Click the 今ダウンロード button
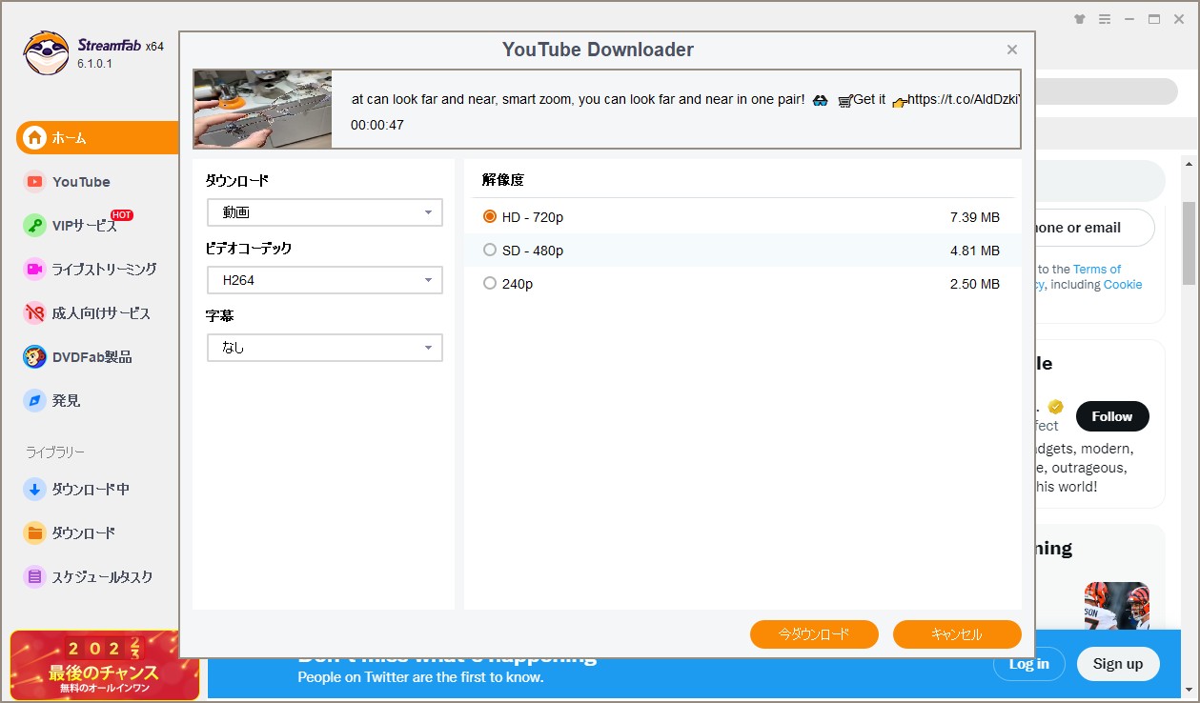The height and width of the screenshot is (703, 1200). tap(814, 634)
